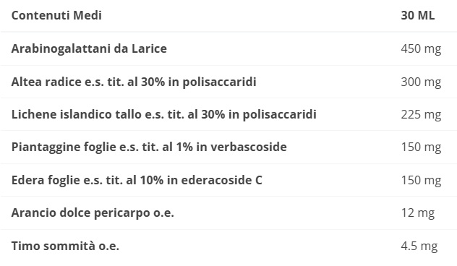
Task: Select the 150 mg value for Piantaggine
Action: pyautogui.click(x=421, y=147)
